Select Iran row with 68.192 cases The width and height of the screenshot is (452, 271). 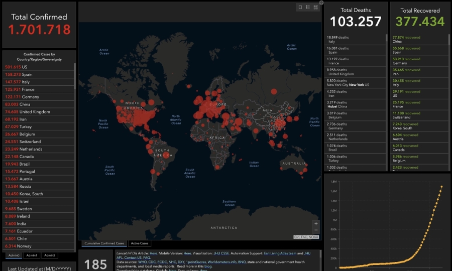click(x=38, y=119)
